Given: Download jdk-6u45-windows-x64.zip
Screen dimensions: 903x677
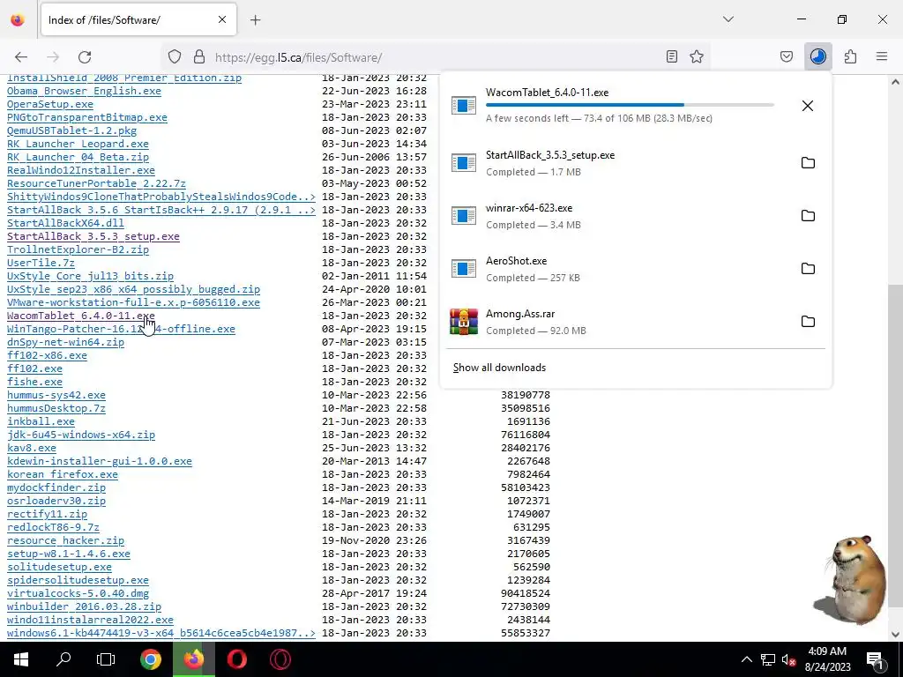Looking at the screenshot, I should point(81,435).
